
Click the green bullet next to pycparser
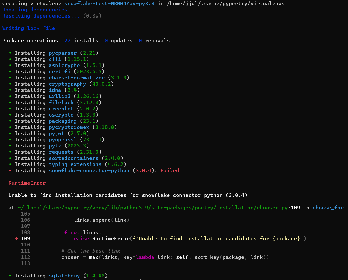click(x=10, y=53)
